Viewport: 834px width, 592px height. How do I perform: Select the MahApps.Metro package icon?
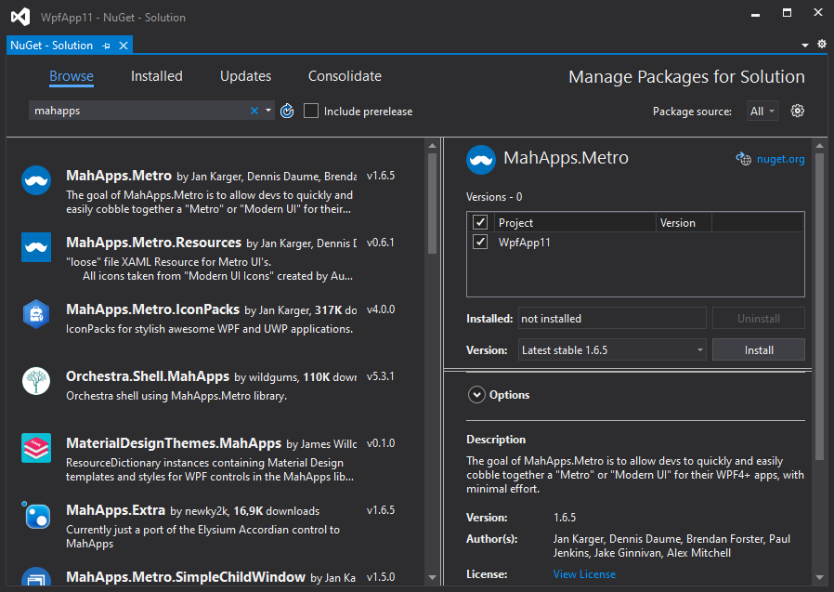coord(36,180)
